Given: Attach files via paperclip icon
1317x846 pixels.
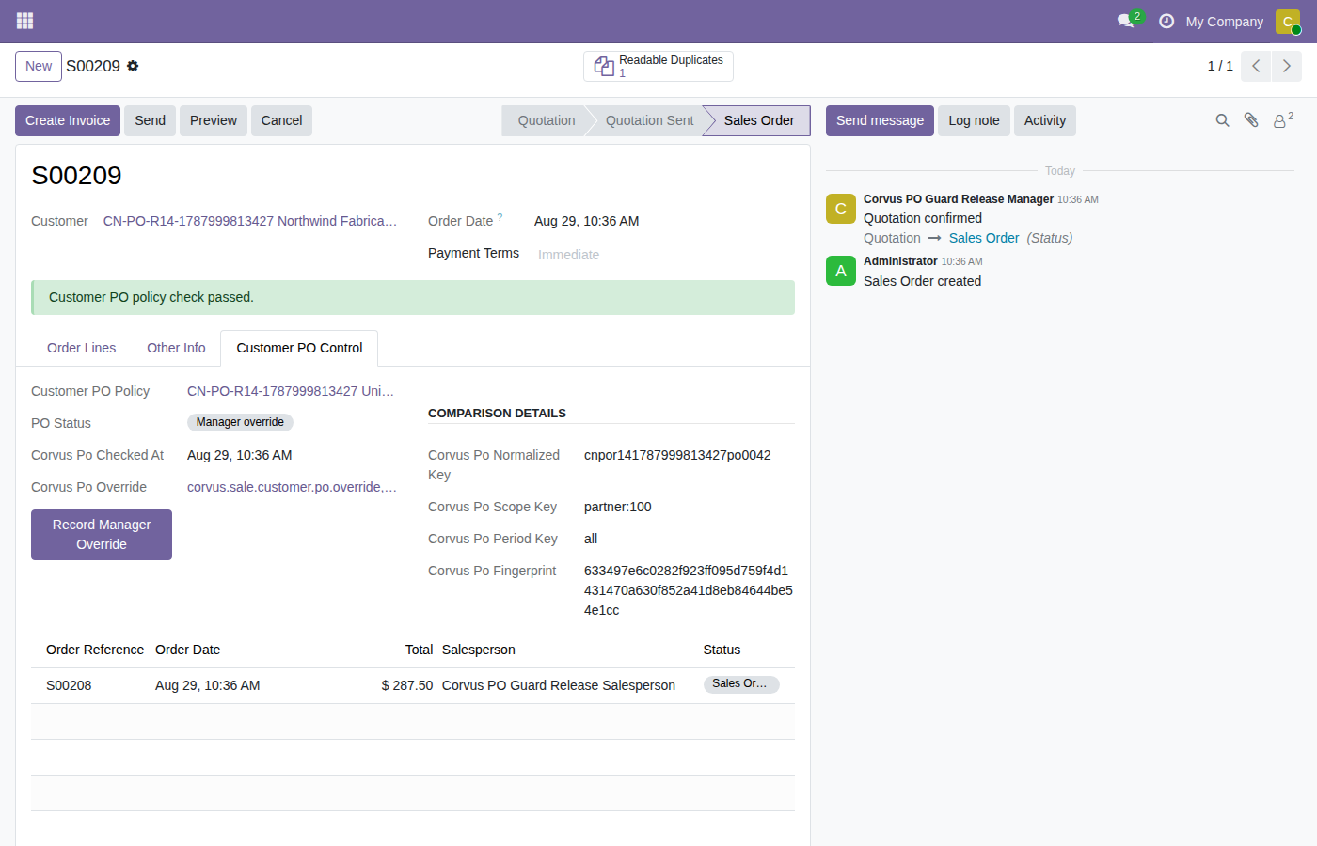Looking at the screenshot, I should click(1251, 120).
